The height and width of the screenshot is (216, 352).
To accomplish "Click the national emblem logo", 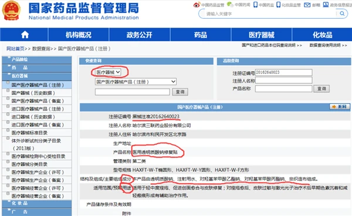I will point(11,11).
